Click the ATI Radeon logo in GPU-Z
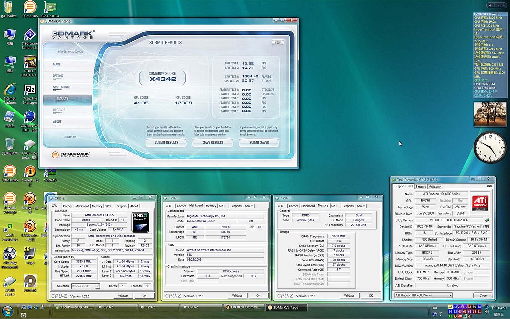This screenshot has width=510, height=319. (x=481, y=202)
